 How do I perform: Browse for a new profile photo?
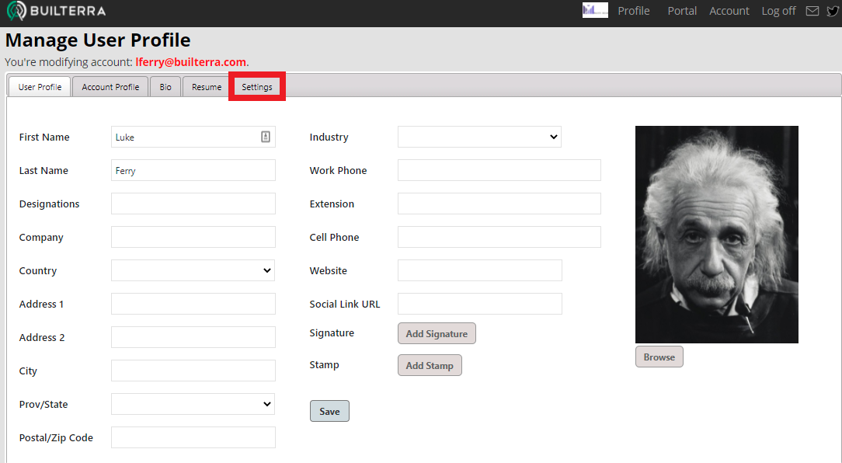(659, 357)
